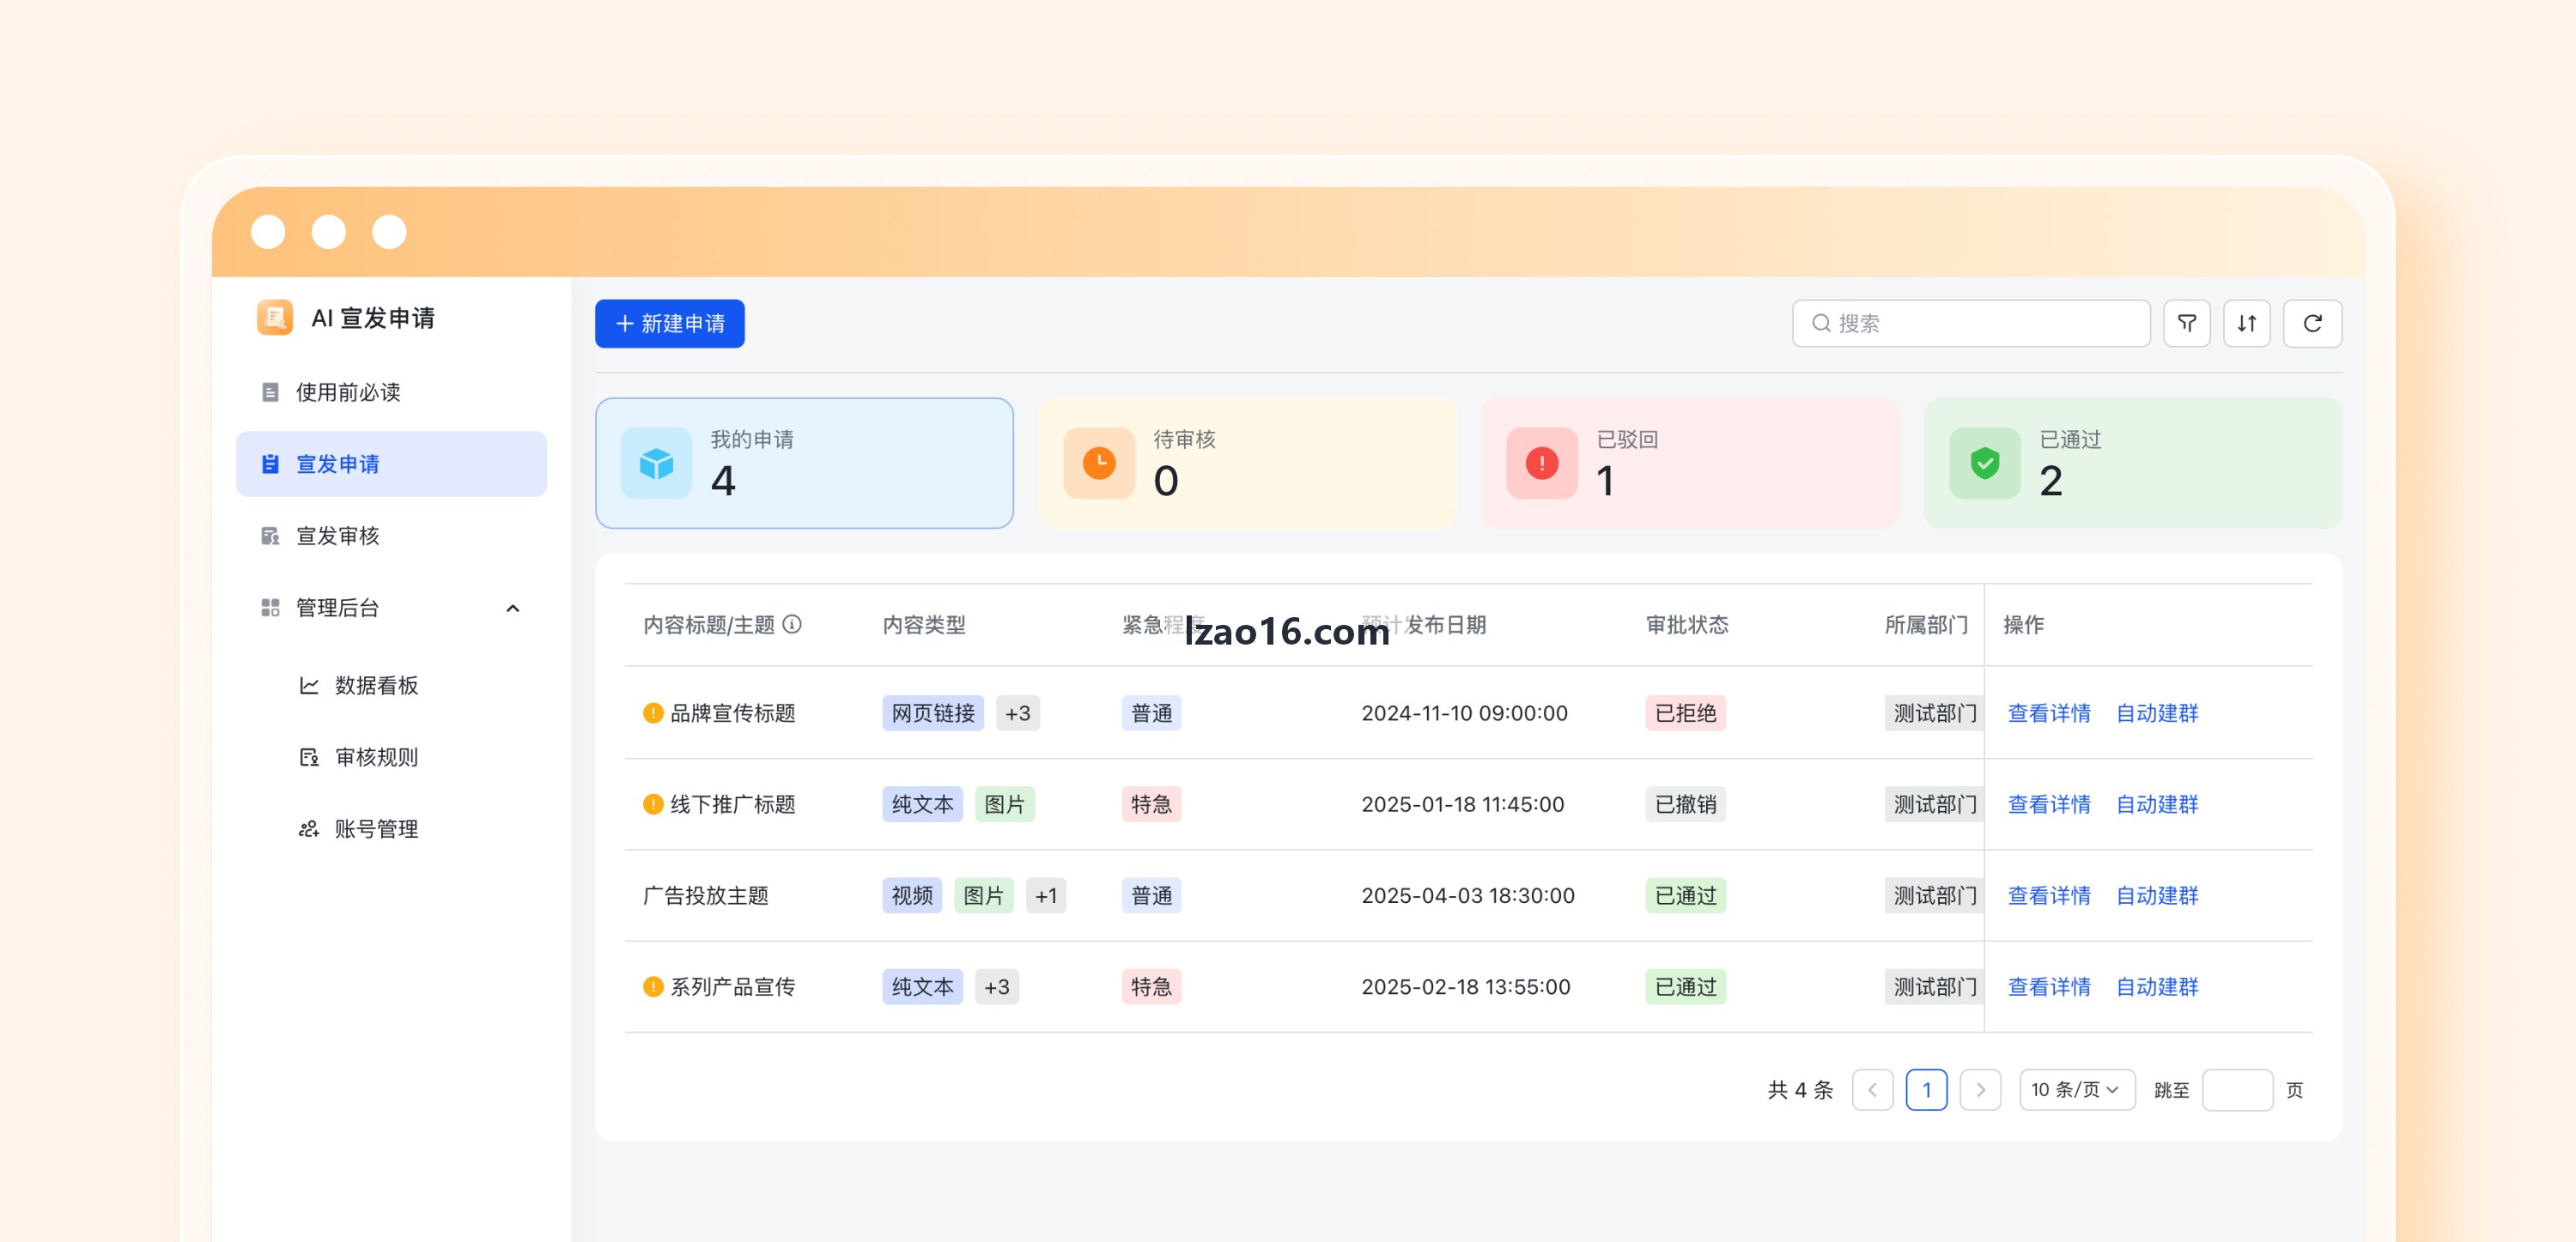This screenshot has height=1242, width=2576.
Task: Open 使用前必读 in the sidebar
Action: [391, 392]
